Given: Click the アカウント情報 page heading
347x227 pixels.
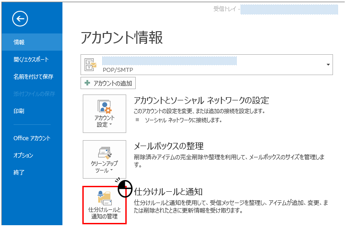Looking at the screenshot, I should 122,38.
